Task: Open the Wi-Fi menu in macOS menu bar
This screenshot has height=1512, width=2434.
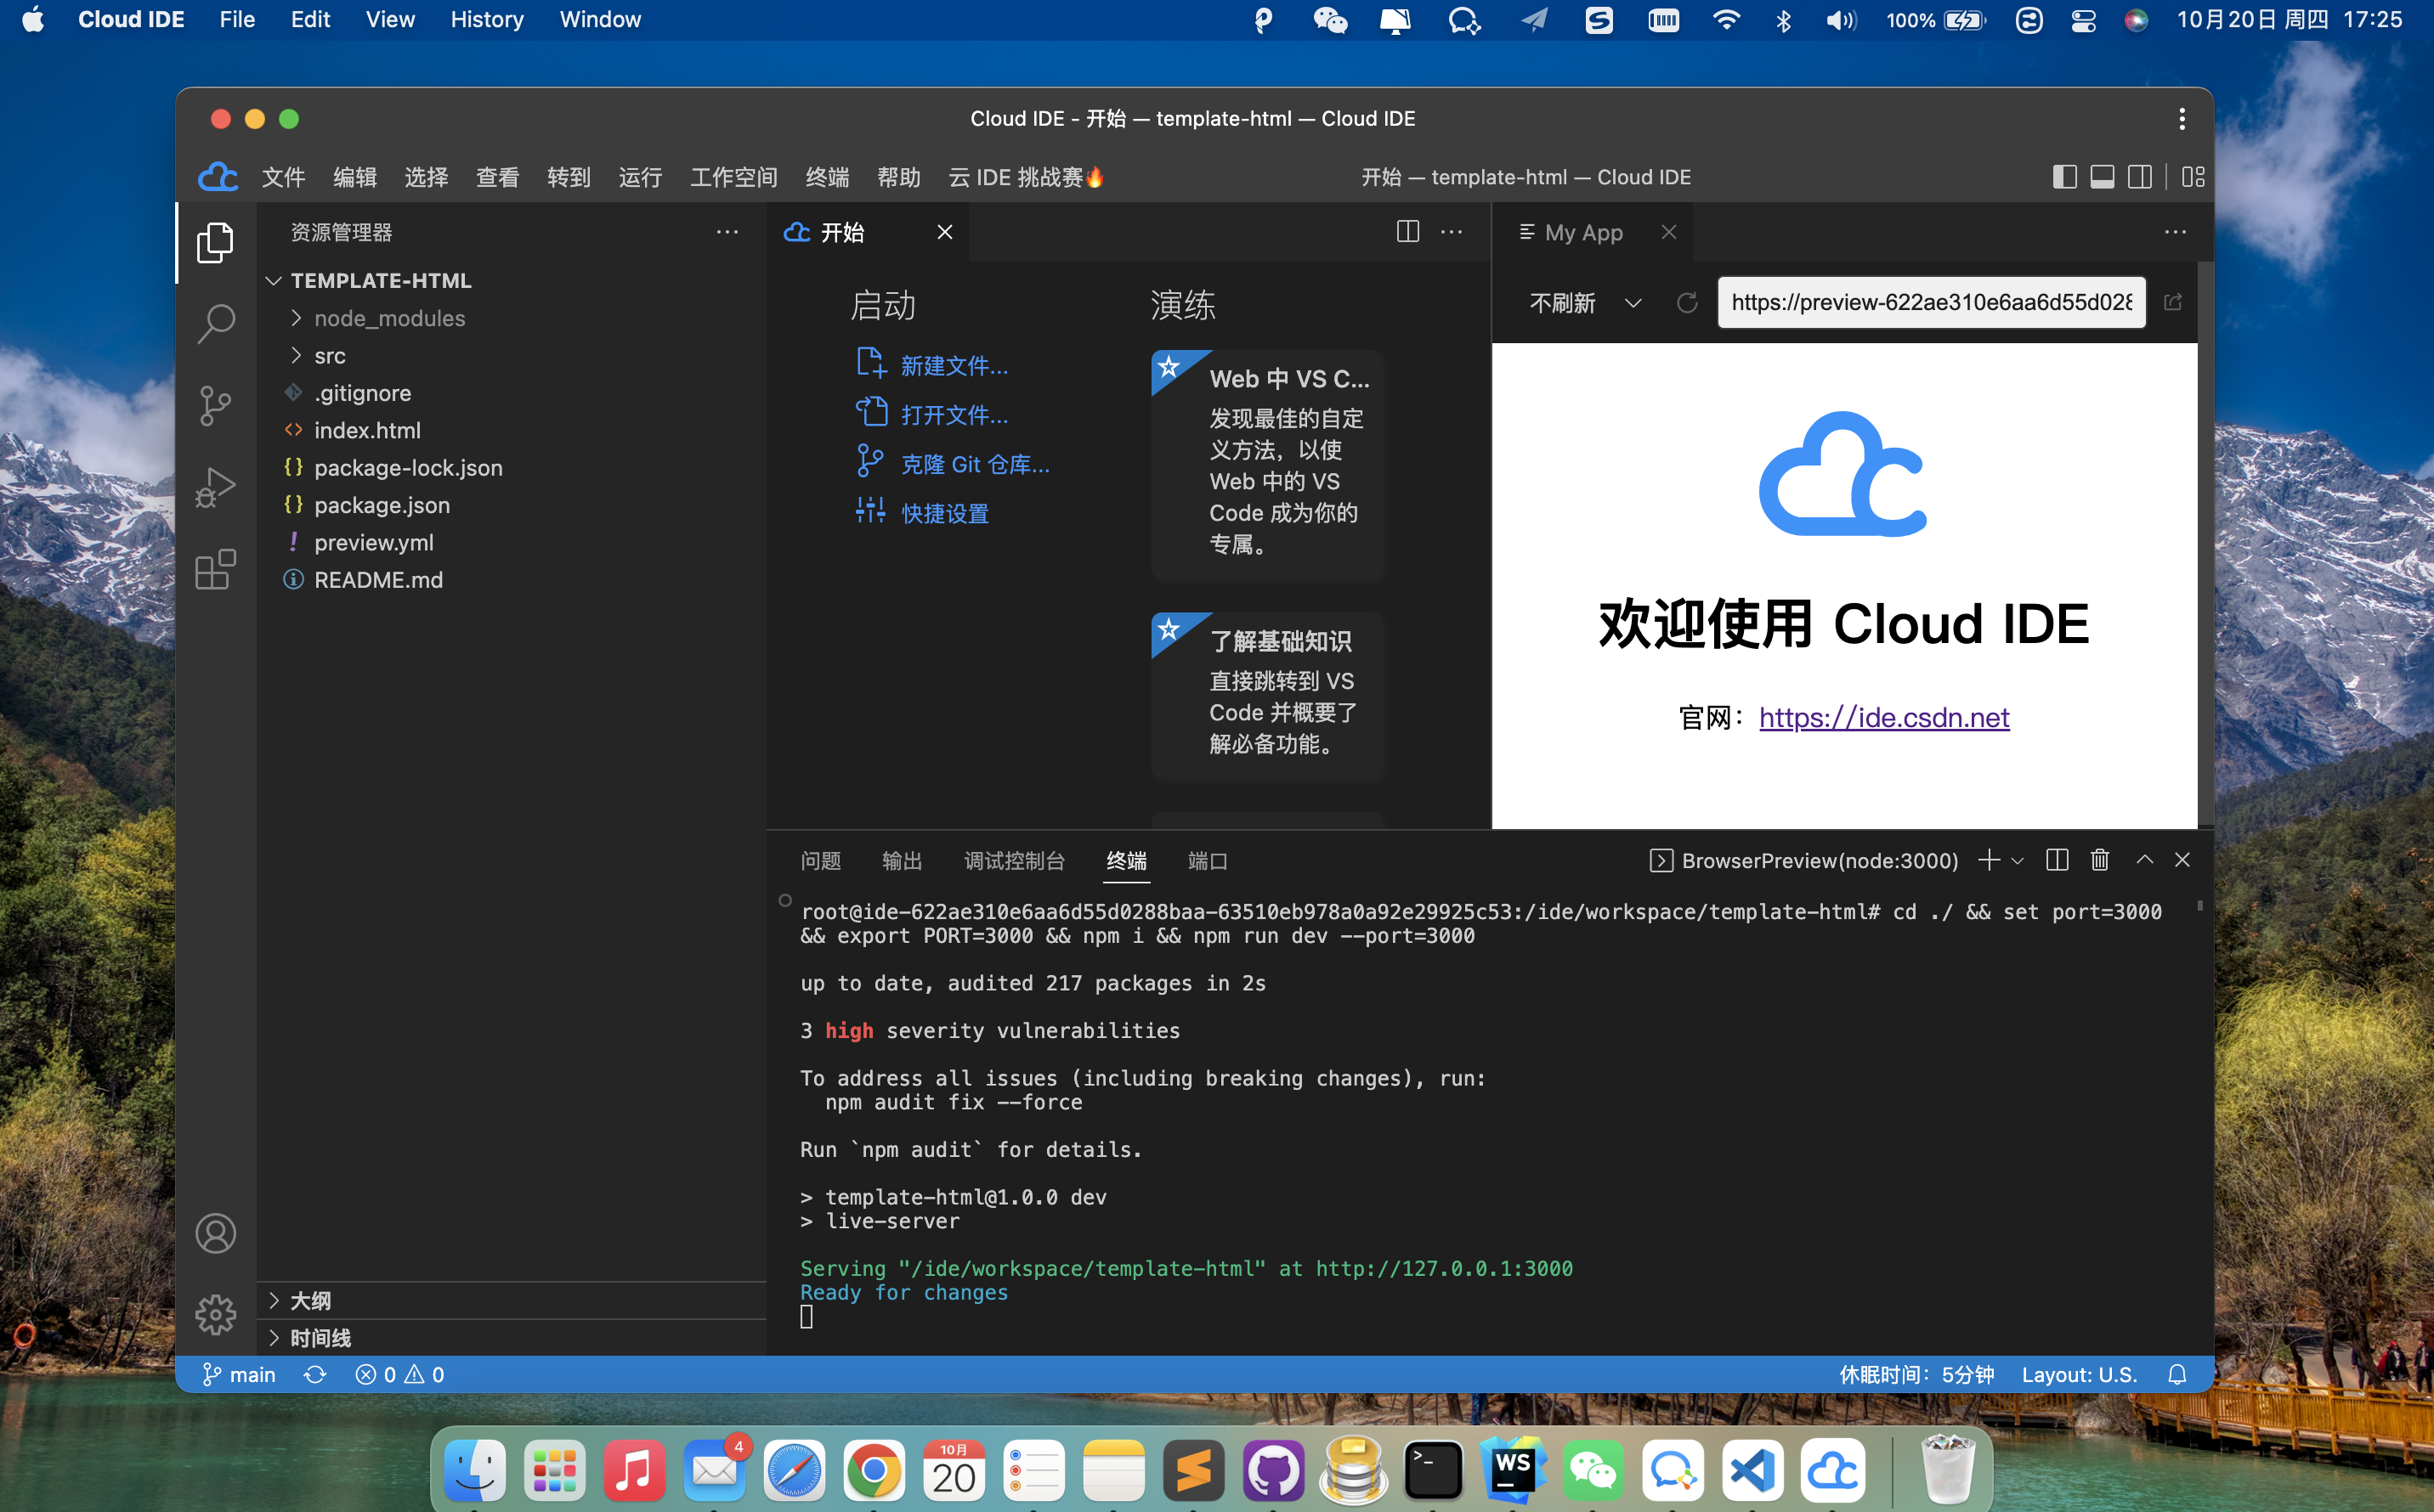Action: 1726,20
